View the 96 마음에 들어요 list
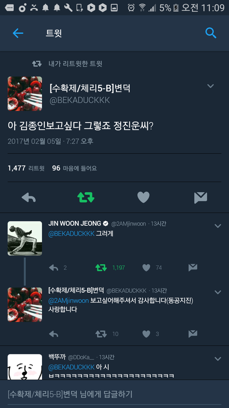 point(74,168)
